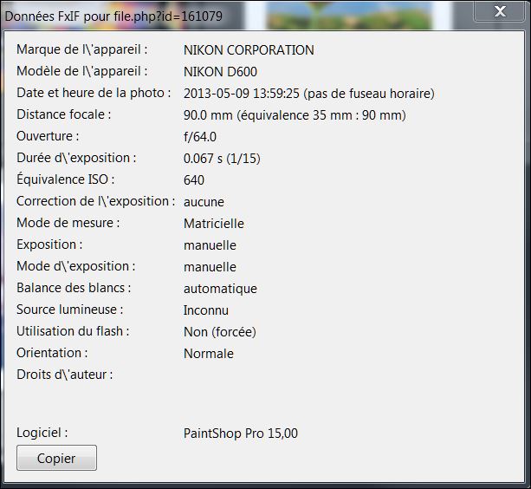The height and width of the screenshot is (489, 531).
Task: Click the label 'Exposition :'
Action: (49, 244)
